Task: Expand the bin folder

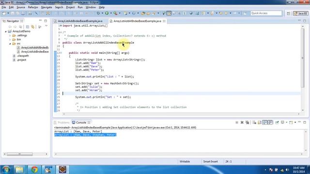Action: pos(10,40)
